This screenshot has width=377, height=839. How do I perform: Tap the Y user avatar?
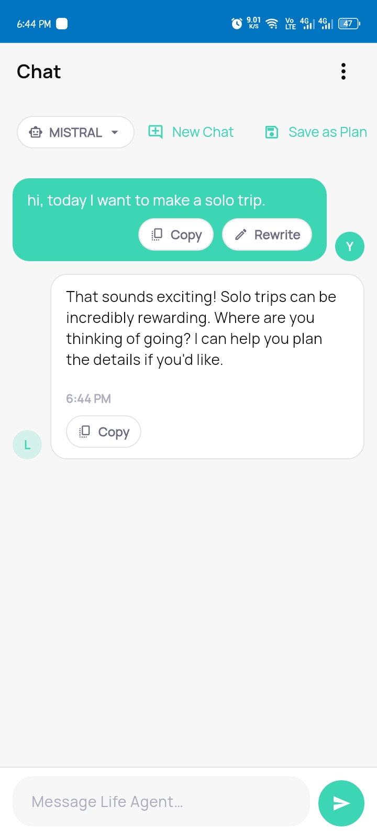pos(350,246)
